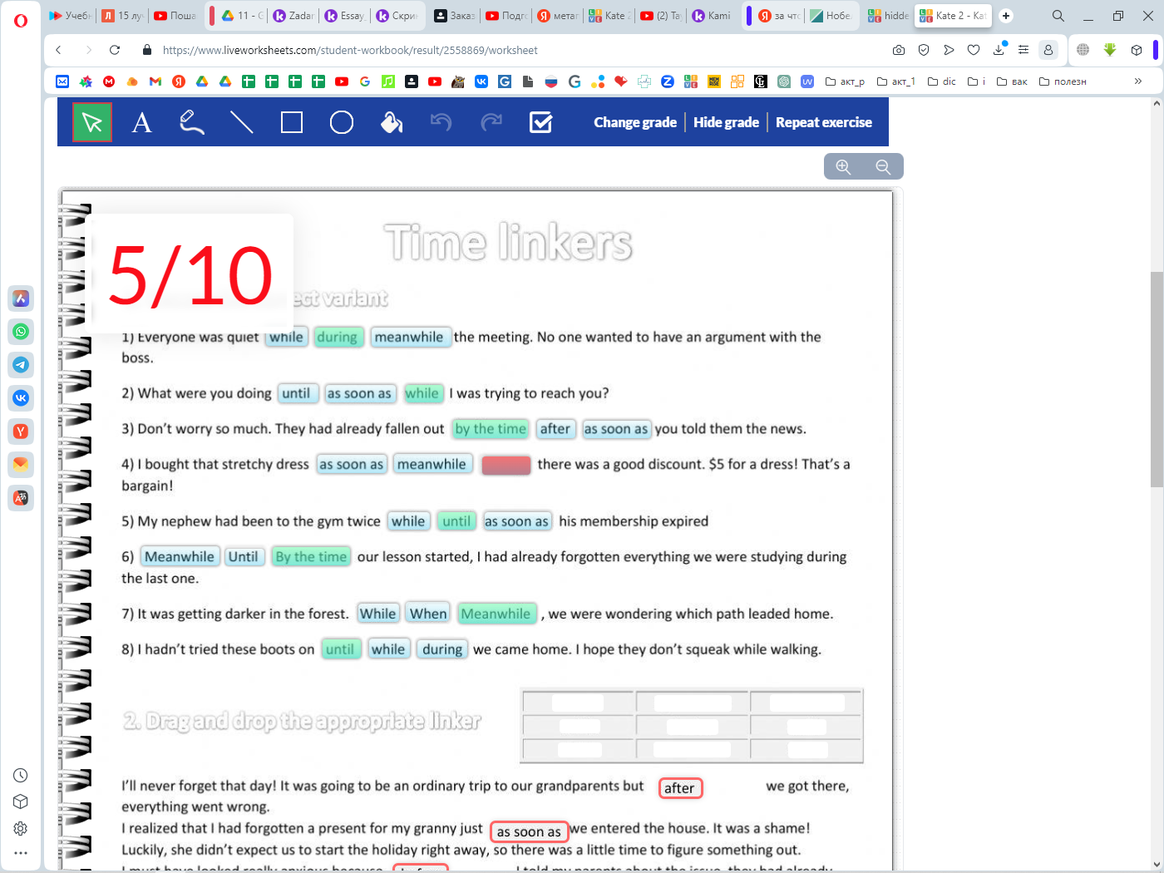Click Repeat exercise
Image resolution: width=1164 pixels, height=873 pixels.
coord(823,123)
